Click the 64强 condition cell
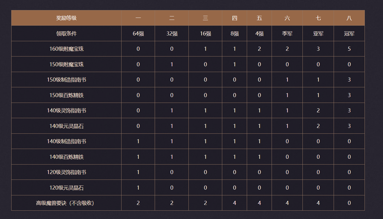 click(138, 33)
